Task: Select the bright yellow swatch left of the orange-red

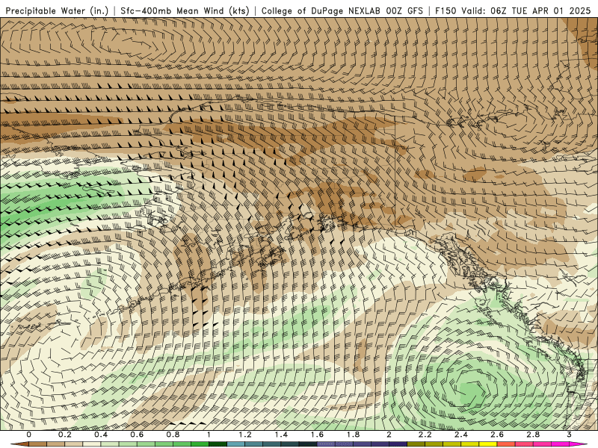Action: click(x=488, y=444)
